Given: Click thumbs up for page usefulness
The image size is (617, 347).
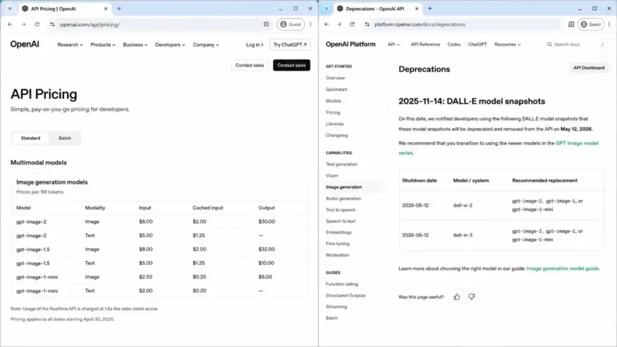Looking at the screenshot, I should (x=457, y=297).
